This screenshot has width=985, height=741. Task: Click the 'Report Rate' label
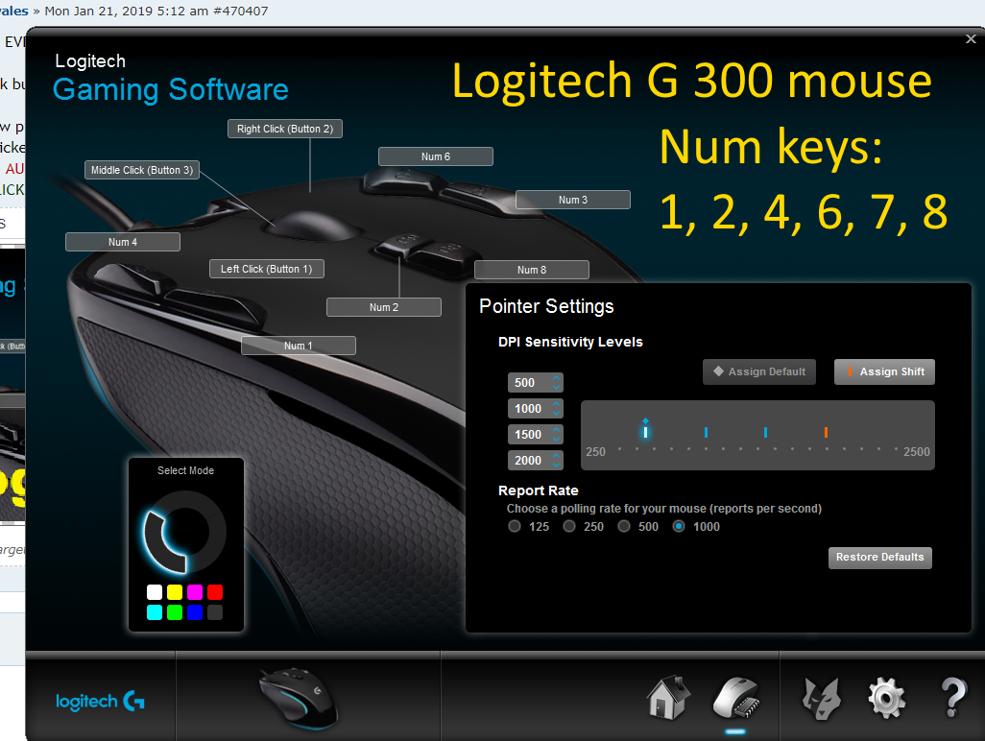pos(539,490)
